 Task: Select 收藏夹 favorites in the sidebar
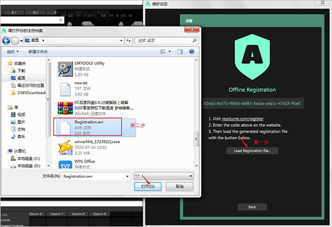(17, 63)
